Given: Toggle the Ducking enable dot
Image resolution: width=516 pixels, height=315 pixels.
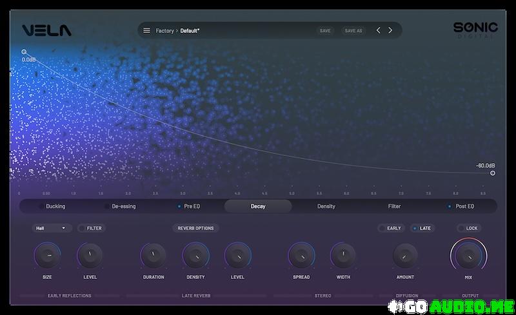Looking at the screenshot, I should click(41, 207).
